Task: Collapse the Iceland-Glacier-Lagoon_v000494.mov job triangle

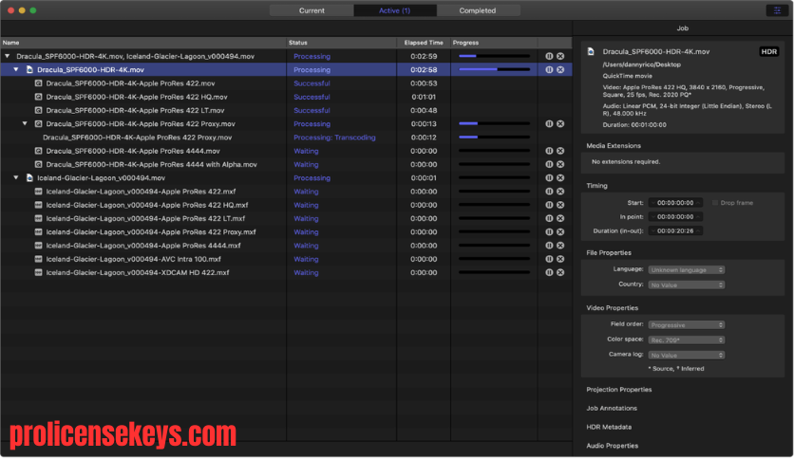Action: pos(16,178)
